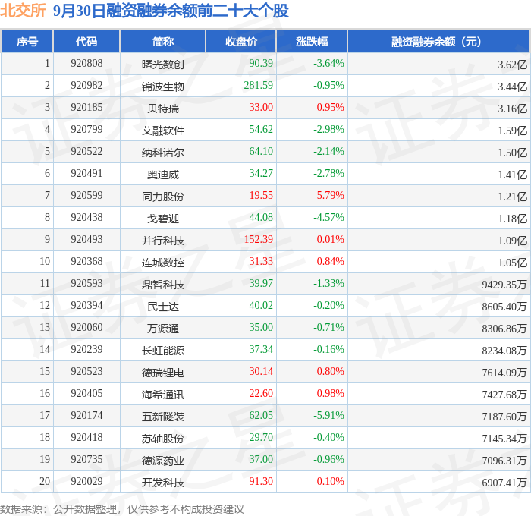Click closing price 91.30

click(261, 482)
